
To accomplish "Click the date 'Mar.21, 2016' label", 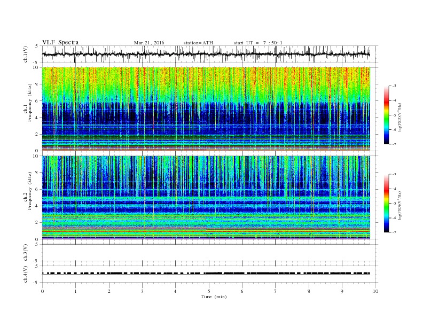I will [x=149, y=43].
